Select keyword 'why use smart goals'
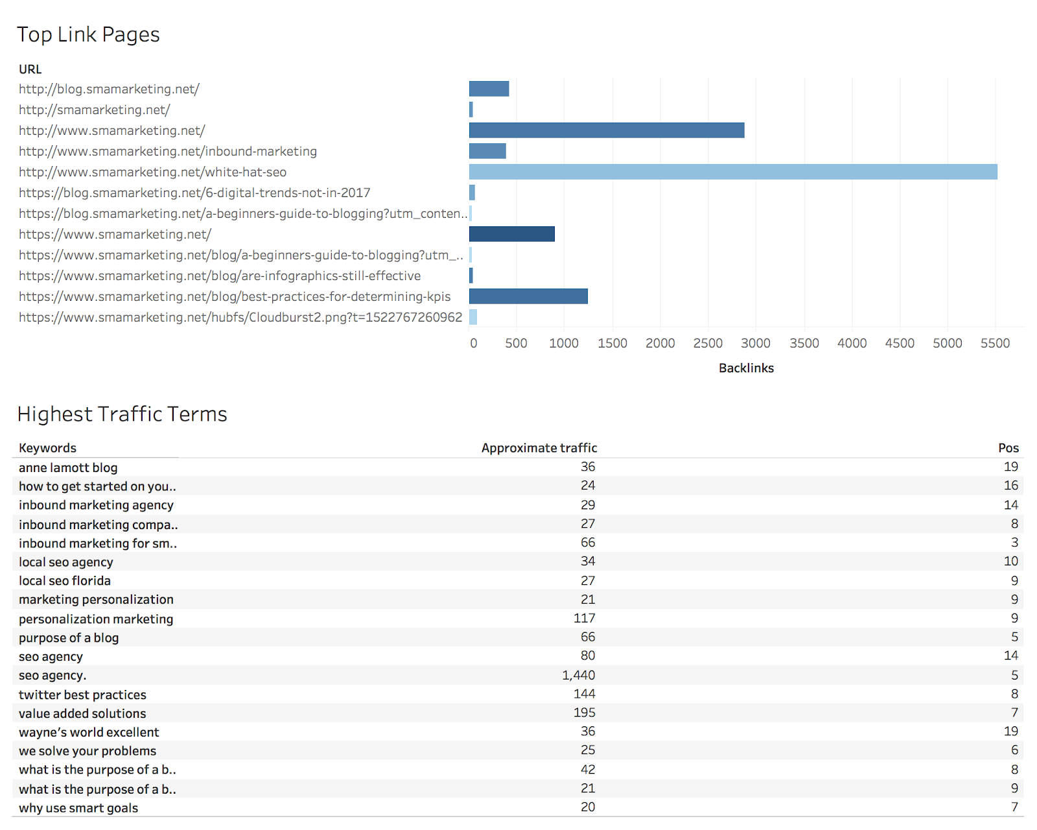Image resolution: width=1037 pixels, height=830 pixels. point(78,809)
